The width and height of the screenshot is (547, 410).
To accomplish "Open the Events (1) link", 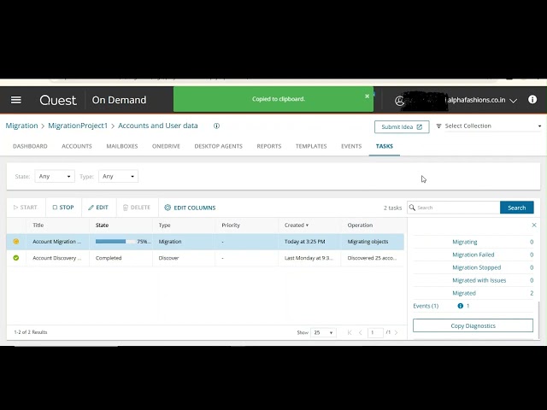I will [x=426, y=306].
